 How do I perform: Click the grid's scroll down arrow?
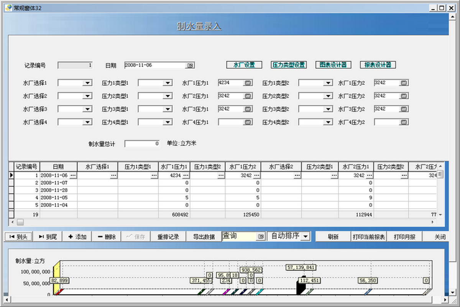pyautogui.click(x=440, y=215)
